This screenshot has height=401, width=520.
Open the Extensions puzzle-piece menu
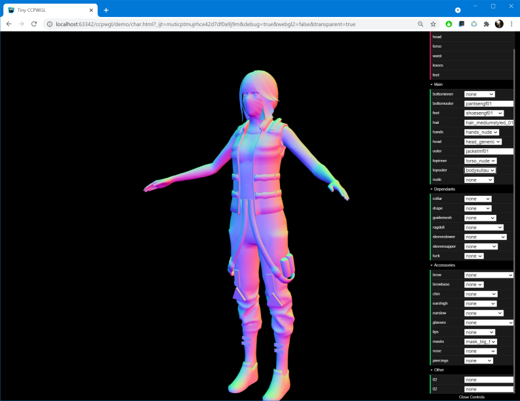click(487, 24)
